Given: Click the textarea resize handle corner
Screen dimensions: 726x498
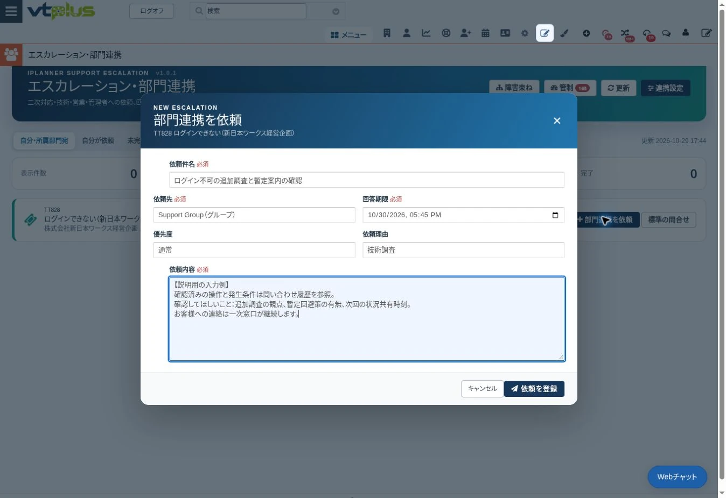Looking at the screenshot, I should tap(561, 357).
